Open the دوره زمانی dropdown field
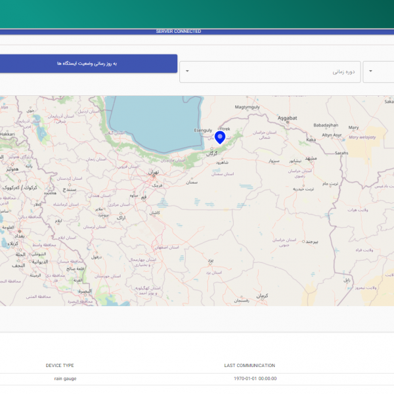 pos(269,72)
